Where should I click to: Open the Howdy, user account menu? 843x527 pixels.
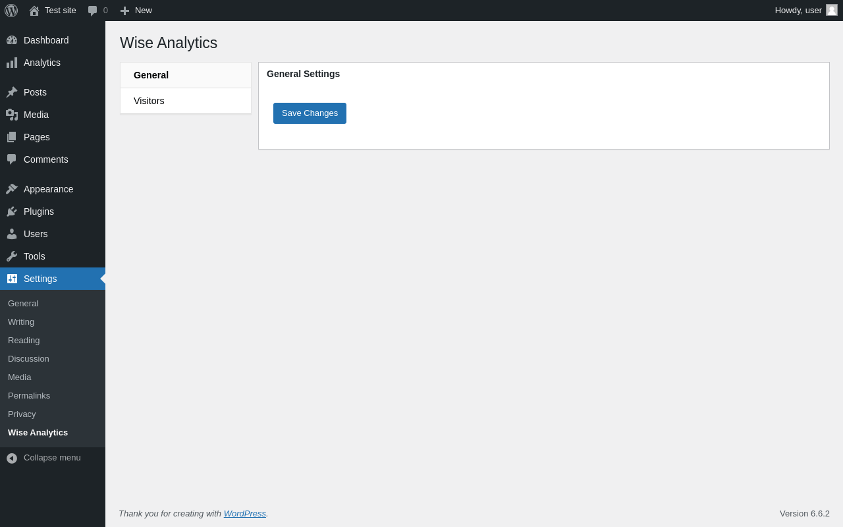798,10
